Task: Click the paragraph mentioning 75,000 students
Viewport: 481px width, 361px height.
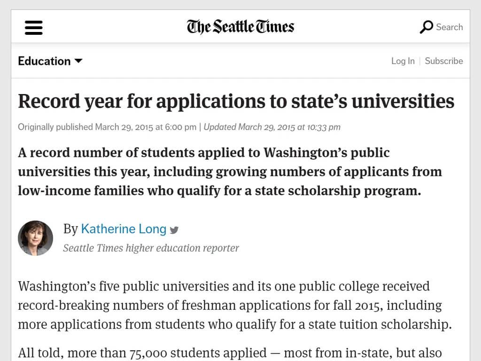Action: pyautogui.click(x=230, y=353)
